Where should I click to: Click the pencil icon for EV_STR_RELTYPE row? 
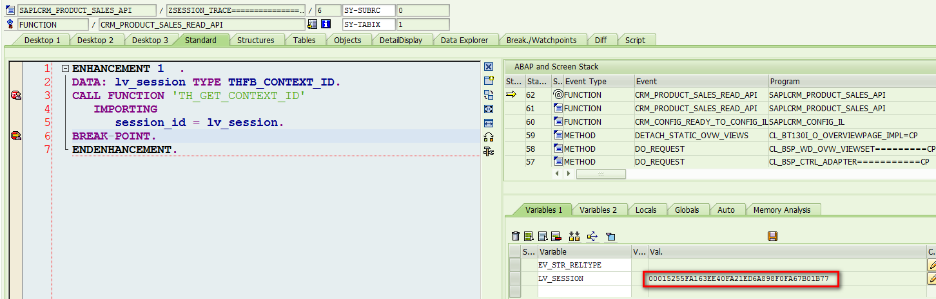click(931, 264)
